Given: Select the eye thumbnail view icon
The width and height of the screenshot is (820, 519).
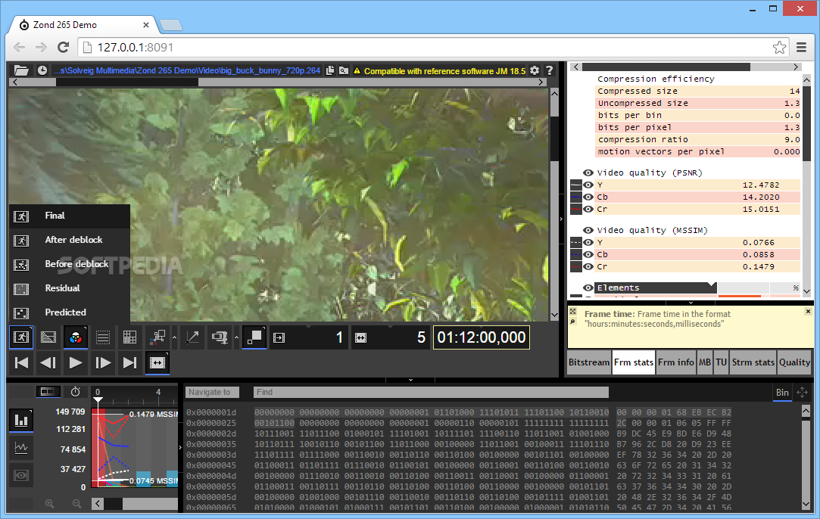Looking at the screenshot, I should 21,476.
